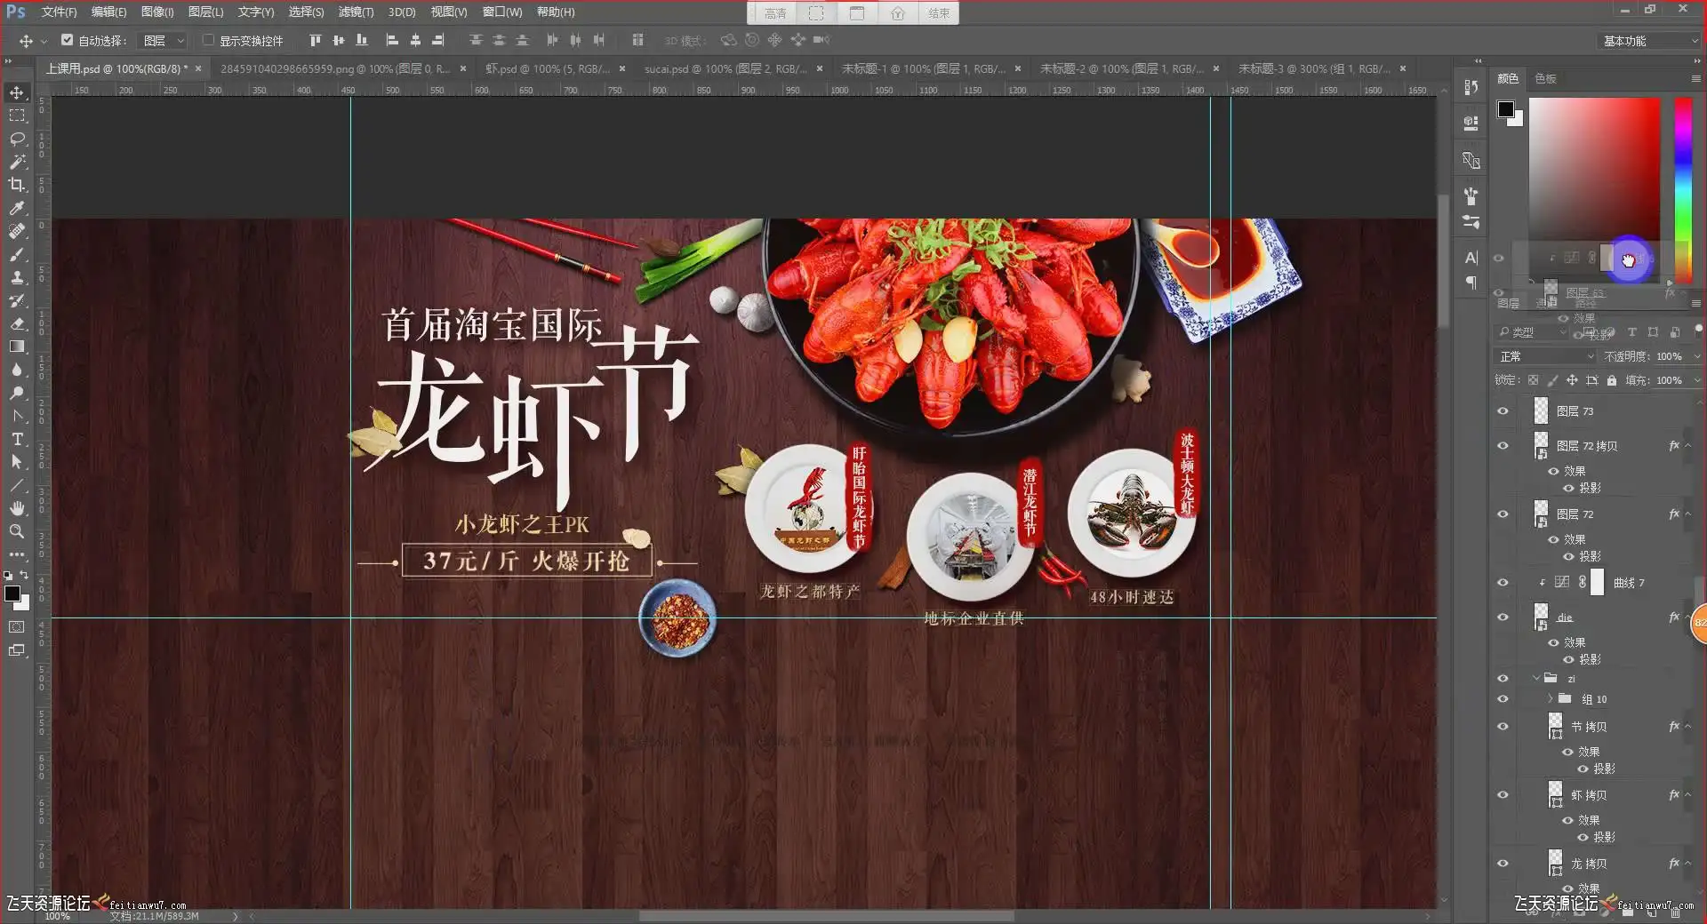Image resolution: width=1707 pixels, height=924 pixels.
Task: Toggle Quick Mask mode icon
Action: coord(17,627)
